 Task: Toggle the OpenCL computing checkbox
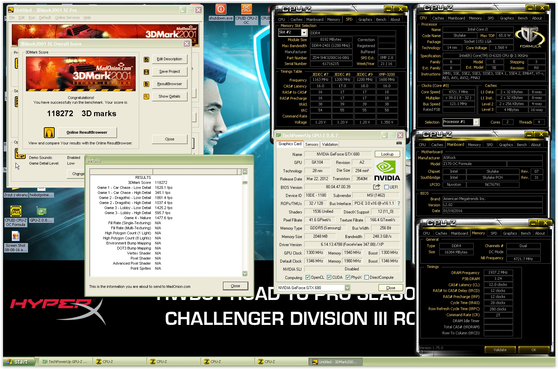click(308, 277)
